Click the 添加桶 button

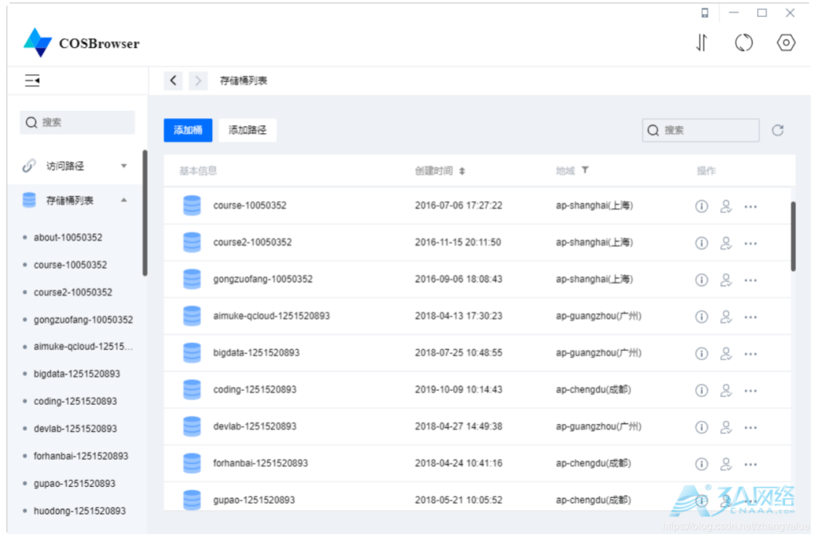tap(188, 130)
